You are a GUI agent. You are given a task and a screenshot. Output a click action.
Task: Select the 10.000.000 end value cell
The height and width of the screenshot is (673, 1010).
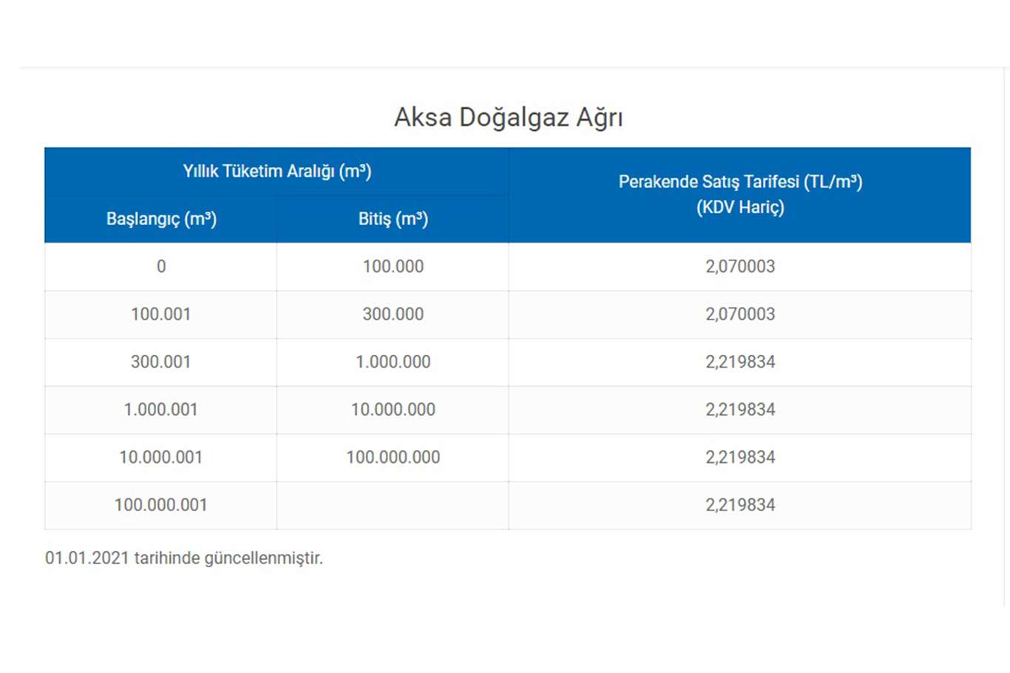pos(393,410)
